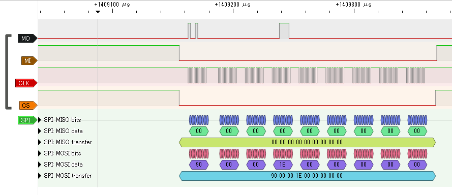Viewport: 452px width, 195px height.
Task: Click the wide high pulse on MO trace
Action: coord(284,30)
